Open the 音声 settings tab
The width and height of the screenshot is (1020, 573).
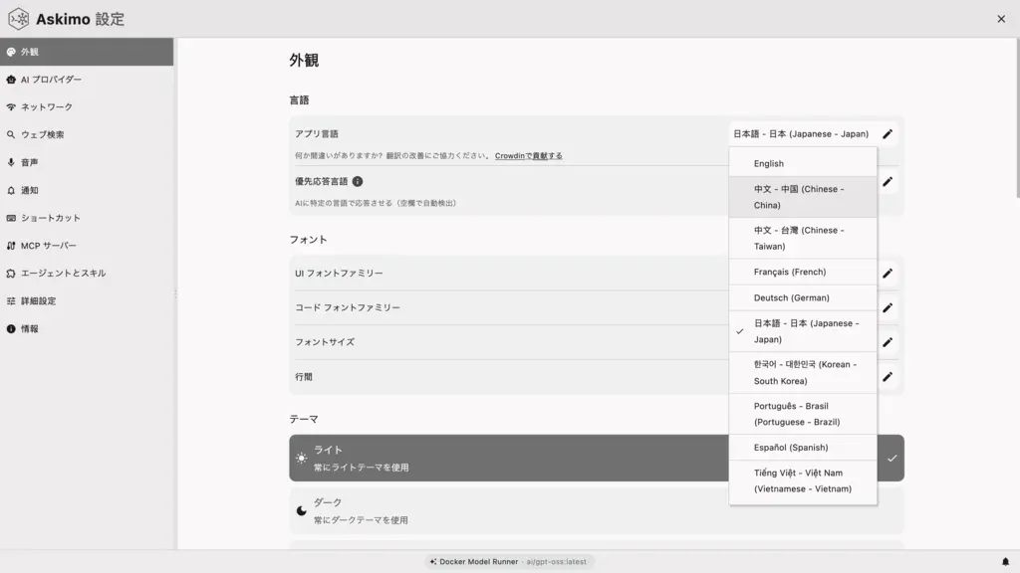click(87, 162)
